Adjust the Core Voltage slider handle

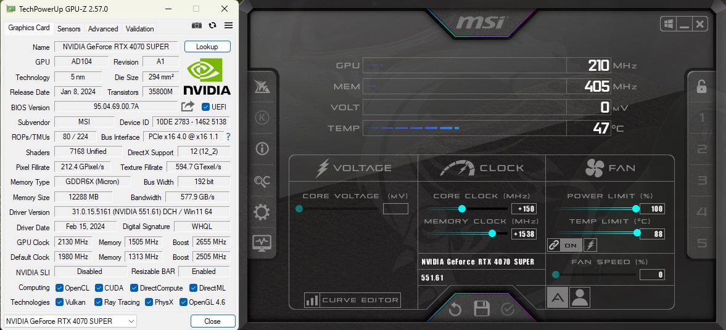299,209
